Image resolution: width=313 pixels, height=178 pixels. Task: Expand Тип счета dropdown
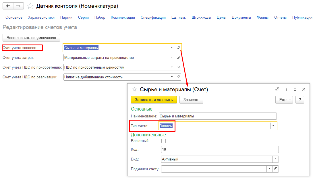tap(273, 126)
